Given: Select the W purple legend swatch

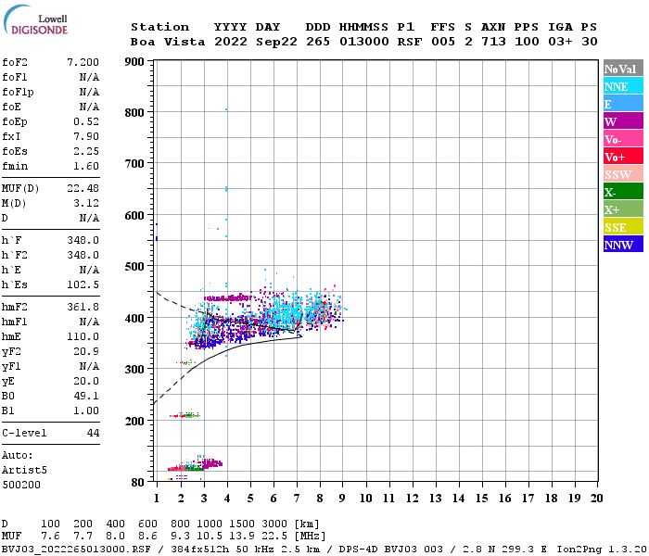Looking at the screenshot, I should coord(623,121).
